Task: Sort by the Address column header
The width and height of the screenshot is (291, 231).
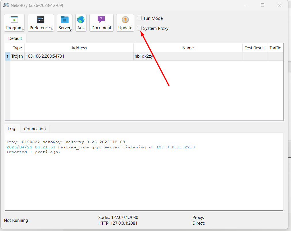Action: [79, 48]
